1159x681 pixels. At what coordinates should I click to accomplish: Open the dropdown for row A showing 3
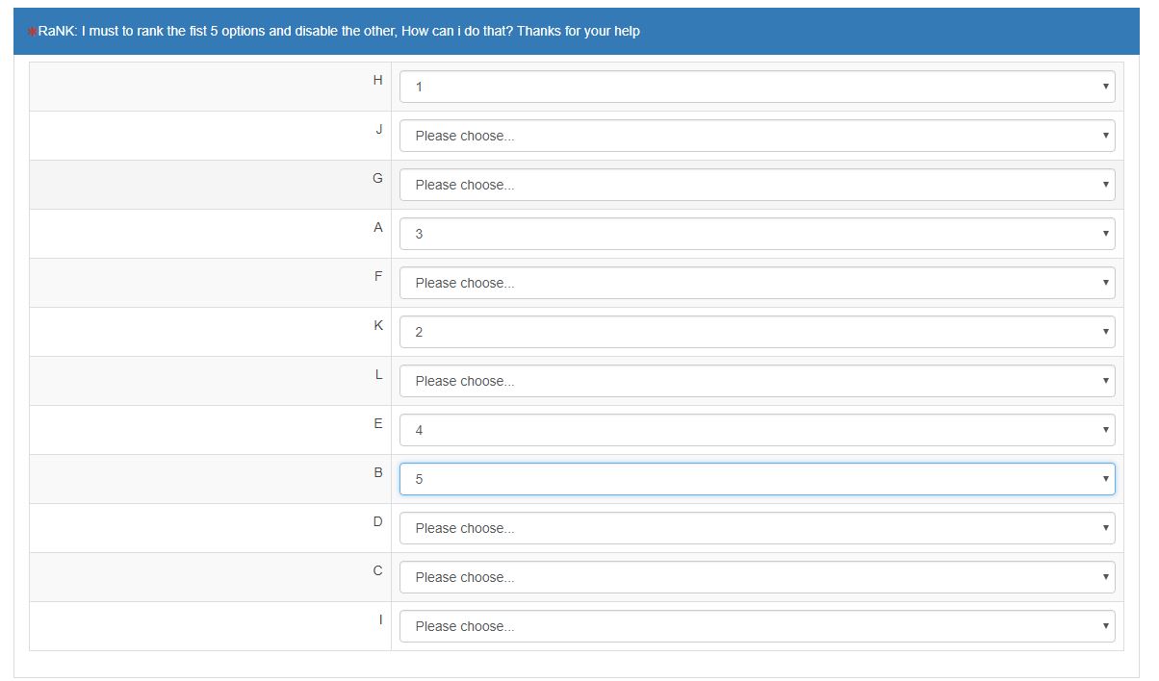(x=757, y=234)
